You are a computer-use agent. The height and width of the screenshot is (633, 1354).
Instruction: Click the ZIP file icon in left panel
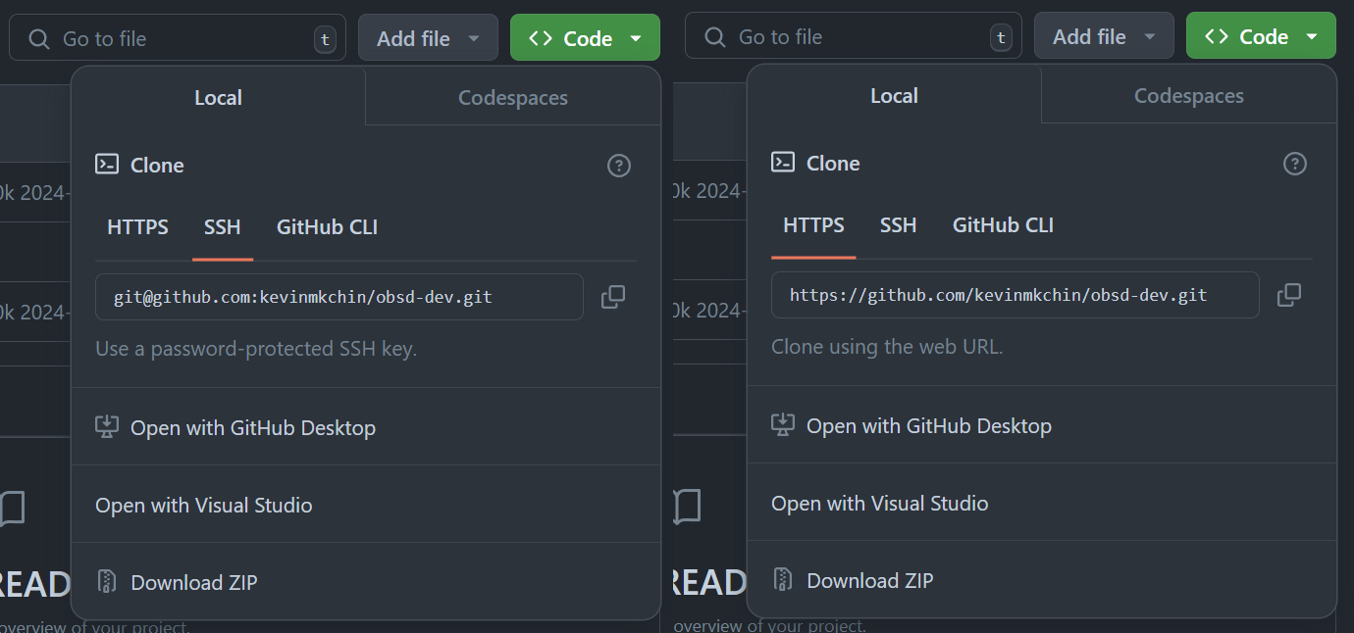[x=107, y=582]
